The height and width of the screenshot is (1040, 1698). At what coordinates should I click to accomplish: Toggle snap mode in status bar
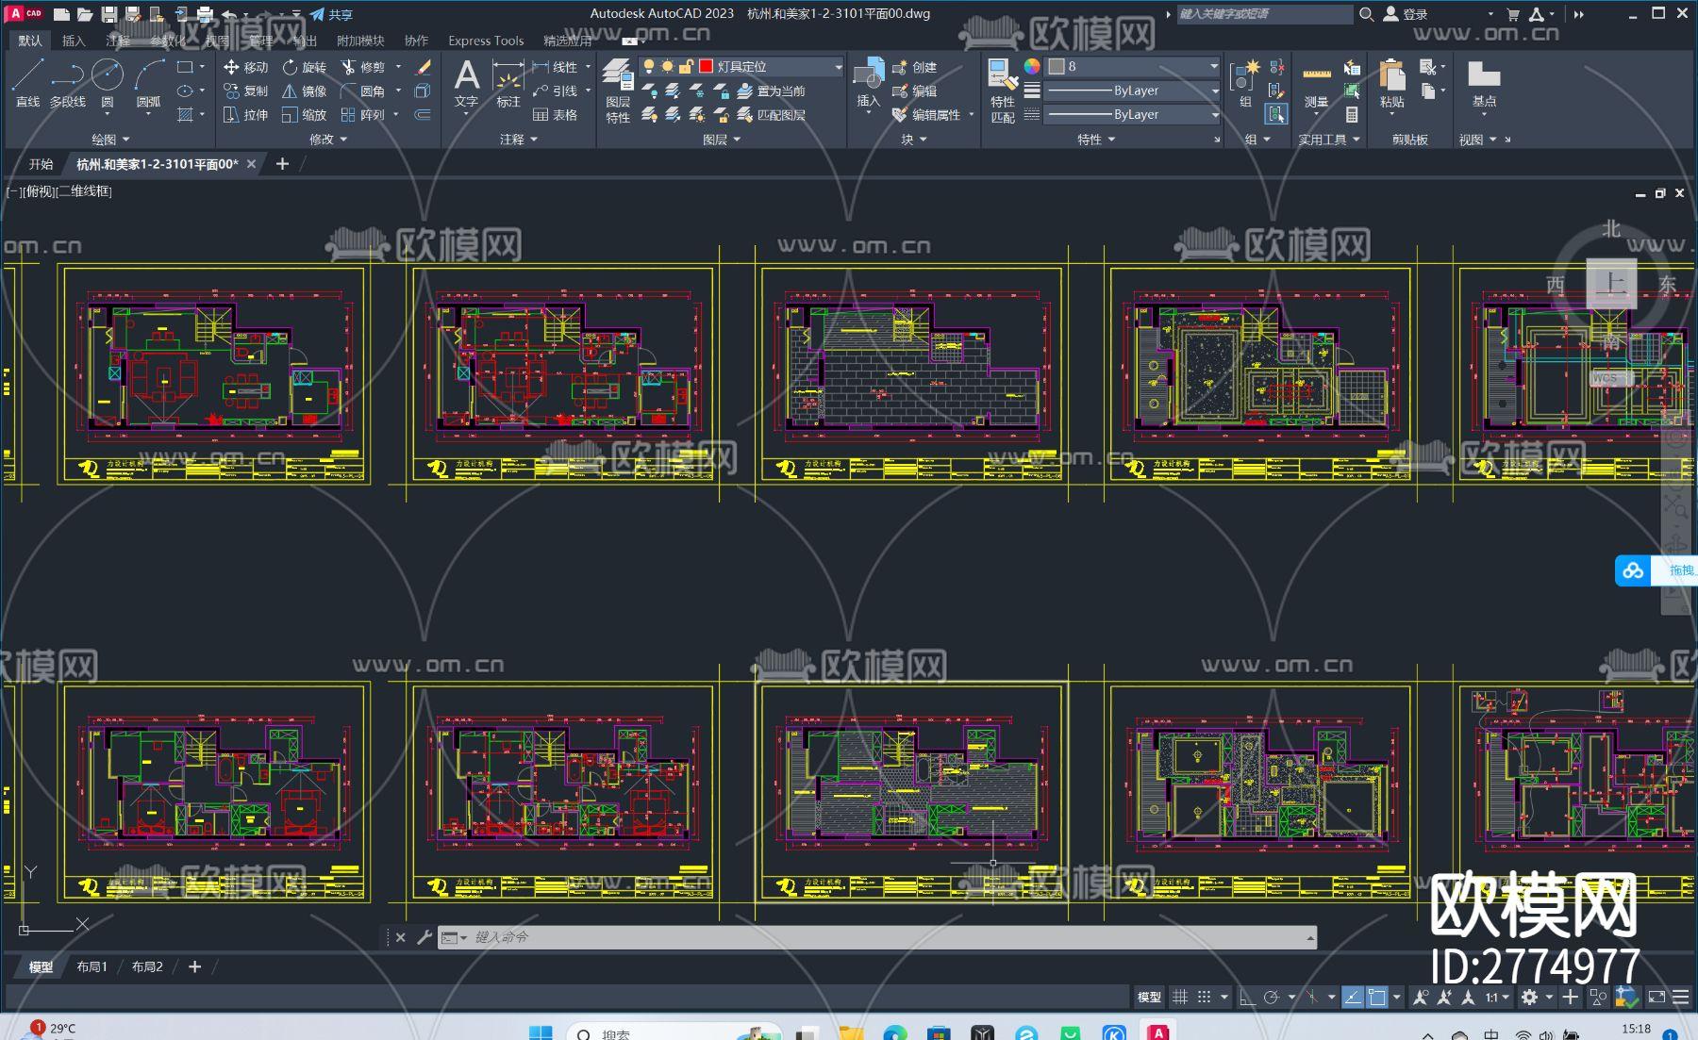click(1204, 997)
